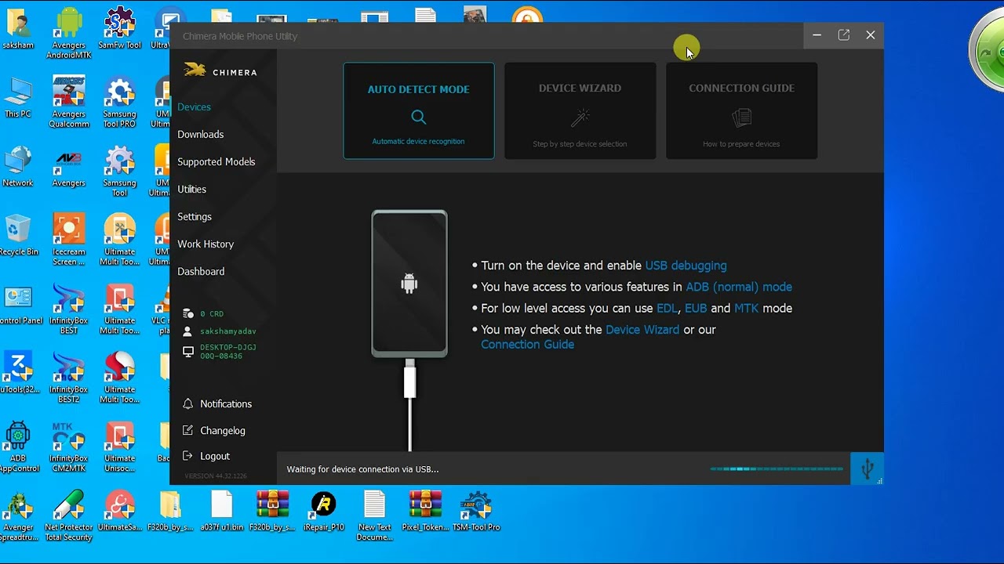Select the a037f u1.bin file

[221, 511]
